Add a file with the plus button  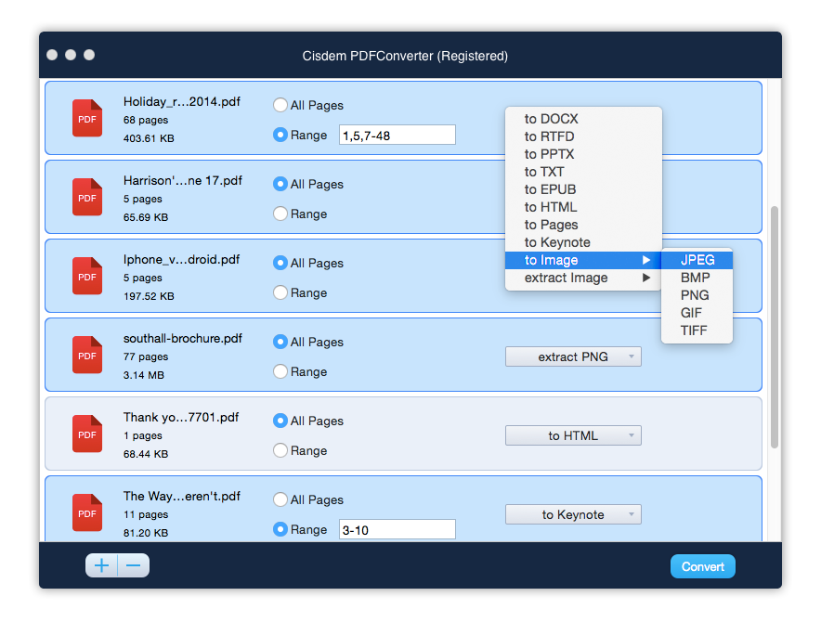tap(101, 565)
